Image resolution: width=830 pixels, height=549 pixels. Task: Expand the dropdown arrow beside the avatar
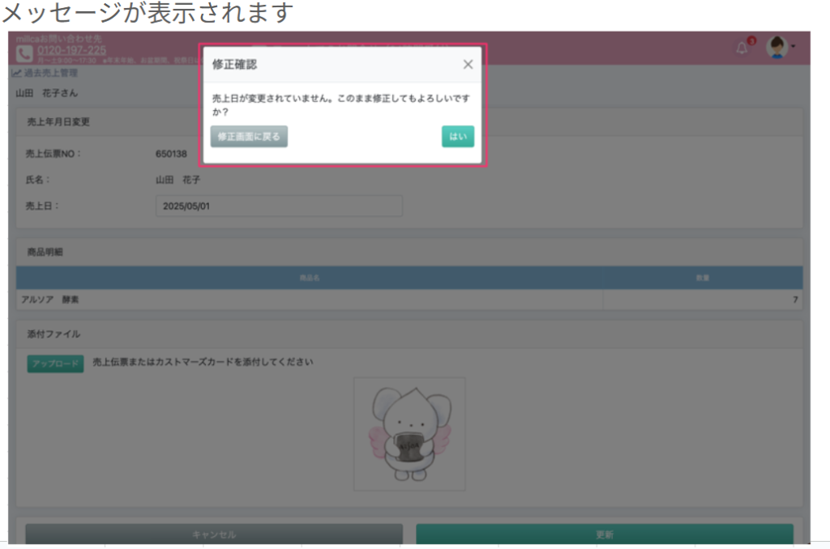pyautogui.click(x=793, y=48)
